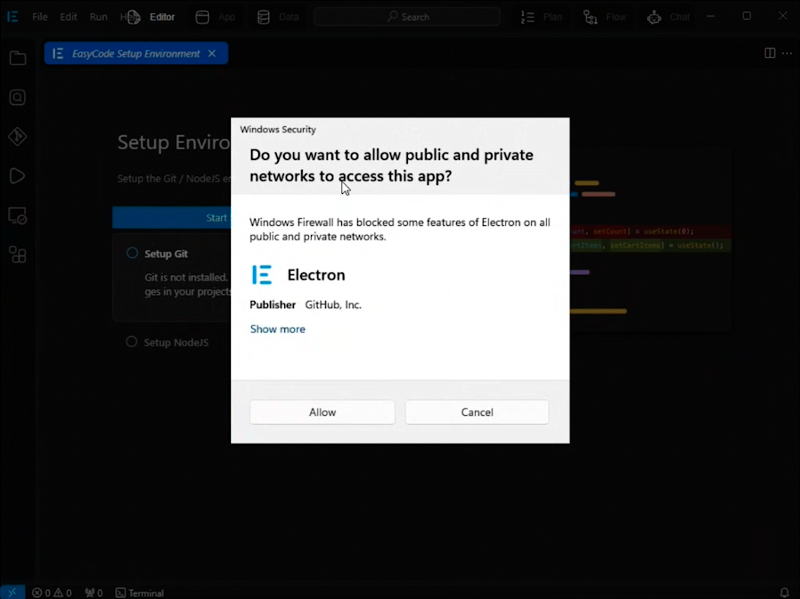Open the Remote Explorer icon
Viewport: 800px width, 599px height.
[17, 215]
